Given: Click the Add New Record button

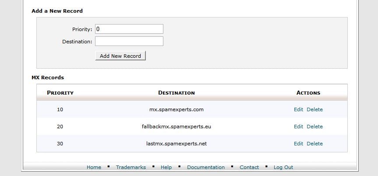Looking at the screenshot, I should click(x=120, y=56).
